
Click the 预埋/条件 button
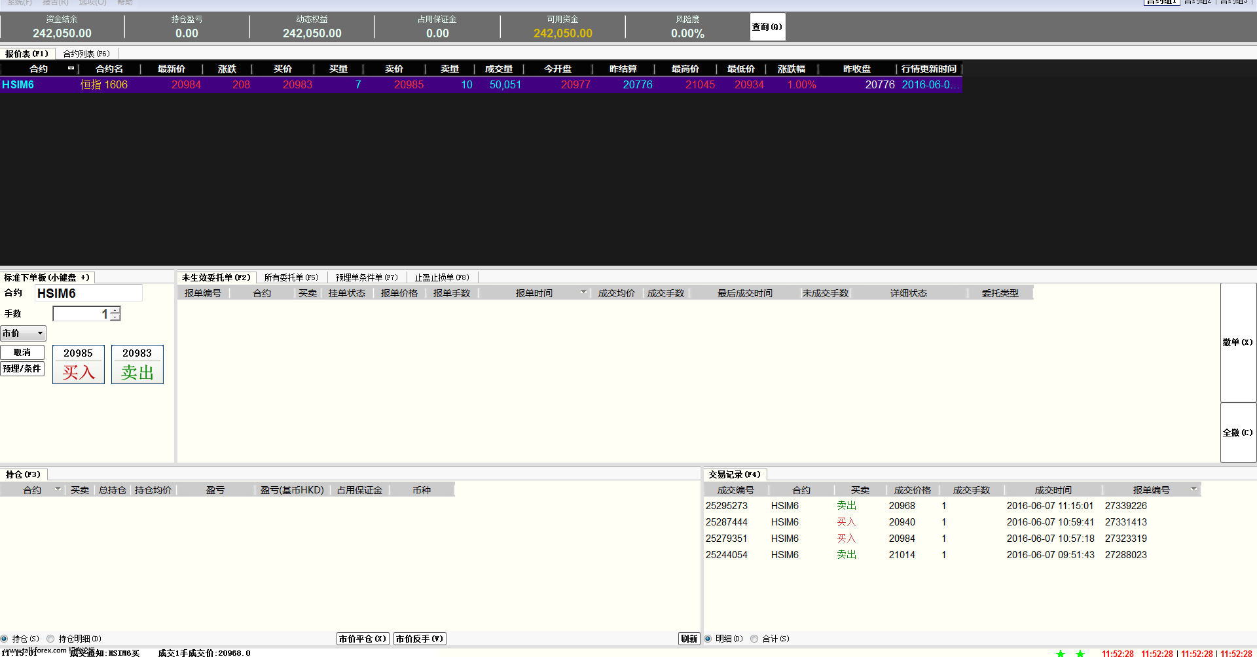pos(22,368)
